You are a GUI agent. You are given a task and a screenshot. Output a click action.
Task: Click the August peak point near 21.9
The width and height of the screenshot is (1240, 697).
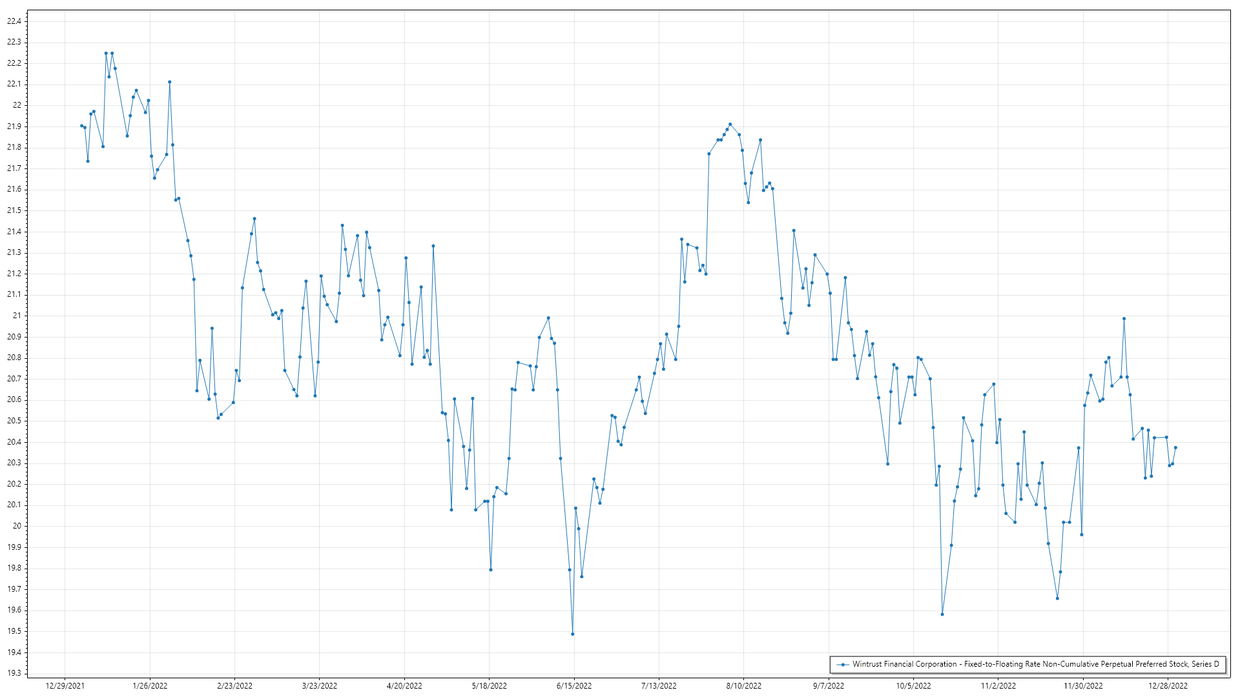coord(730,124)
